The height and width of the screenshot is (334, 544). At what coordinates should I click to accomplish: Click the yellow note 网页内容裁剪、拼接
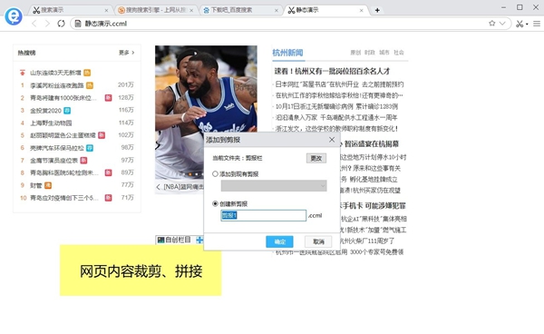click(x=141, y=270)
